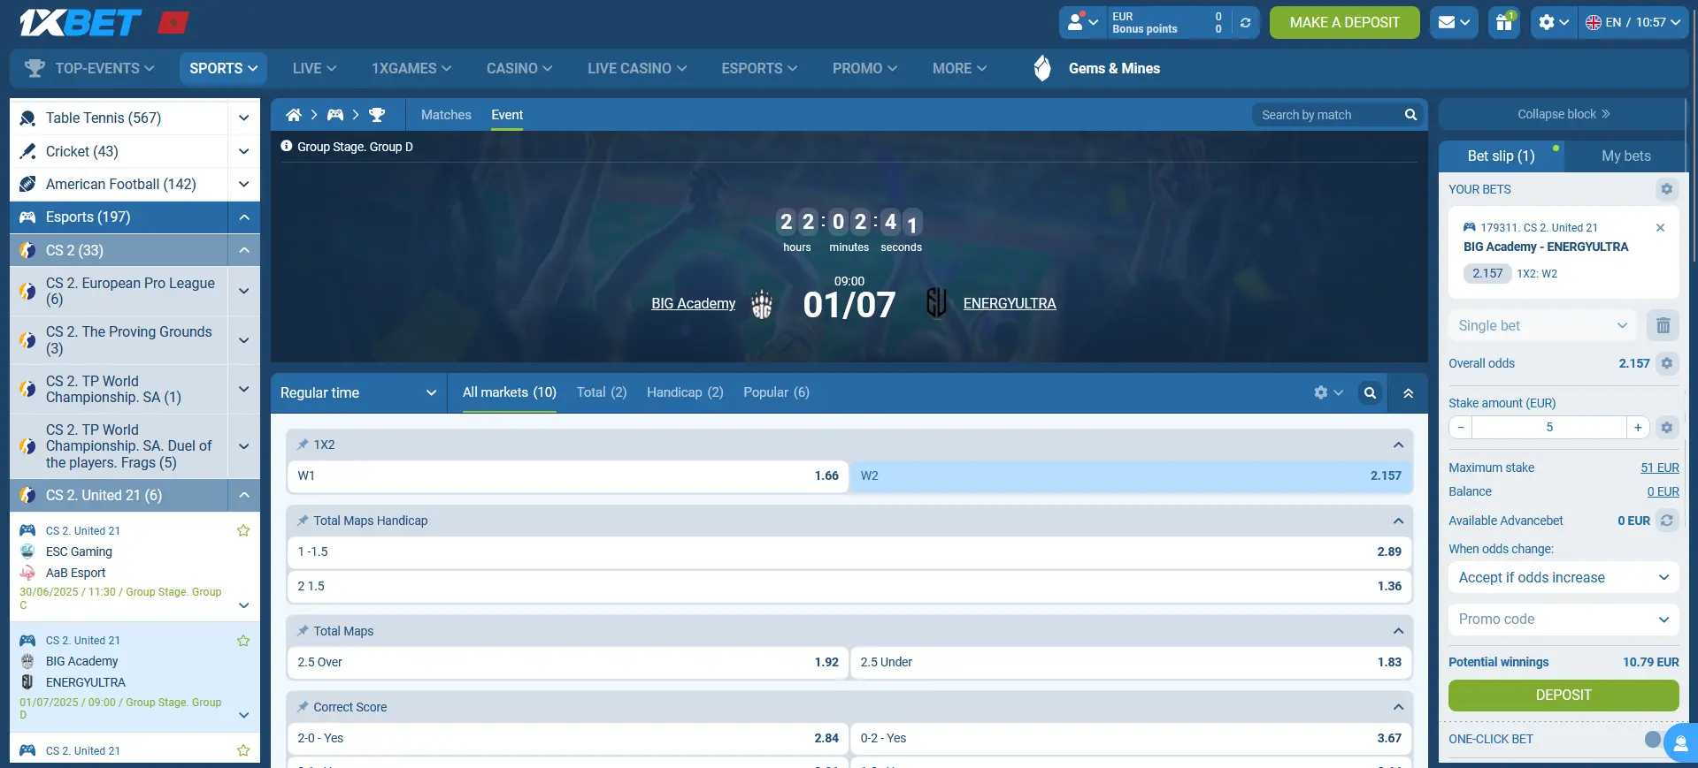The image size is (1698, 768).
Task: Open the BIG Academy team link
Action: coord(693,304)
